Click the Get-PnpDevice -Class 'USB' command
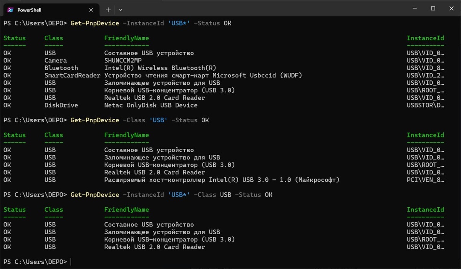Screen dimensions: 461x269 coord(140,120)
